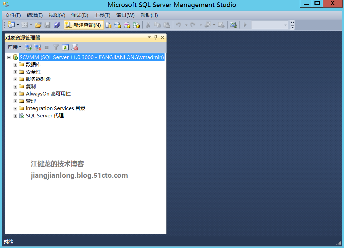Open the 编辑(E) menu
The width and height of the screenshot is (344, 248).
[x=34, y=15]
